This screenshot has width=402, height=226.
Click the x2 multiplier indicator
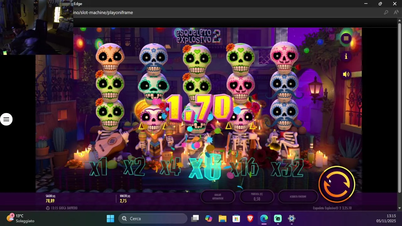[134, 167]
